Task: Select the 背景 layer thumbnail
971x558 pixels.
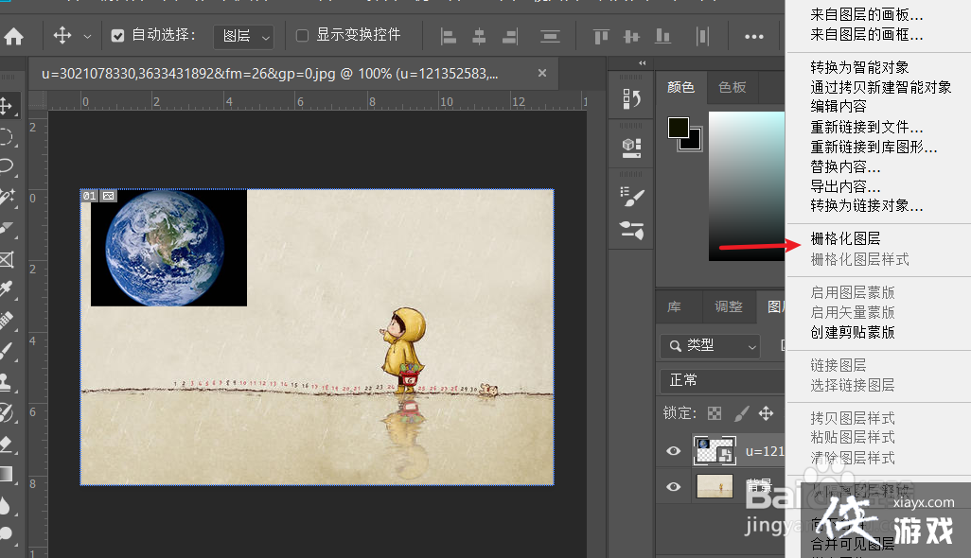Action: pos(715,486)
